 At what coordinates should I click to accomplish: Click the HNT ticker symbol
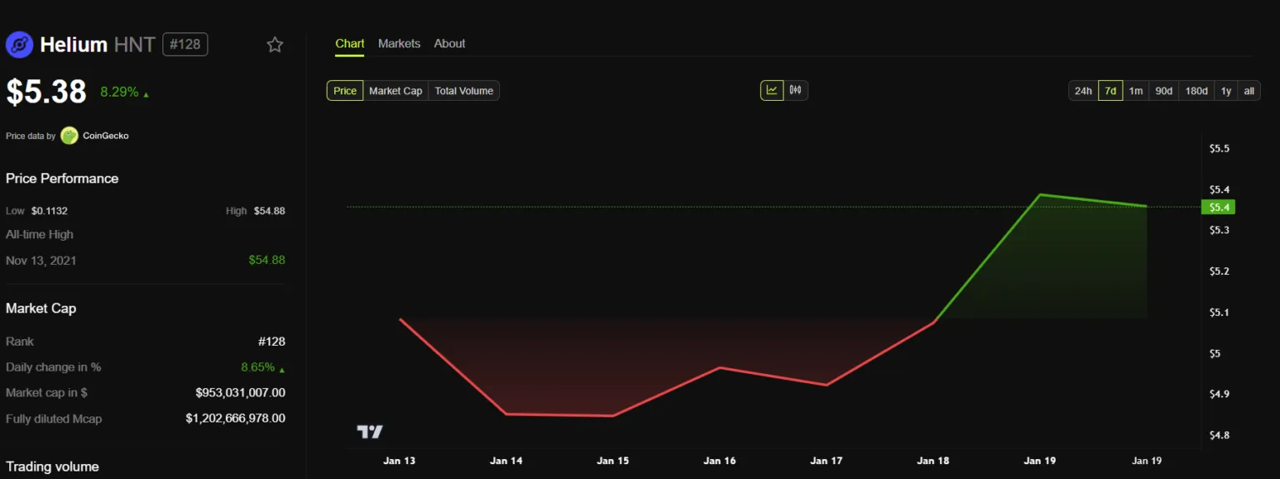(134, 44)
